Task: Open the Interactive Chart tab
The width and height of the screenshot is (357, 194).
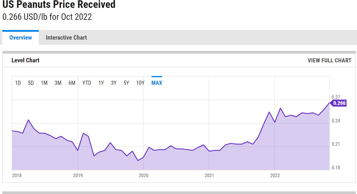Action: click(66, 38)
